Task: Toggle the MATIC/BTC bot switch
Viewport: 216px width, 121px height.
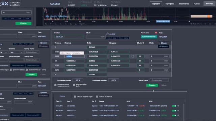Action: 174,111
